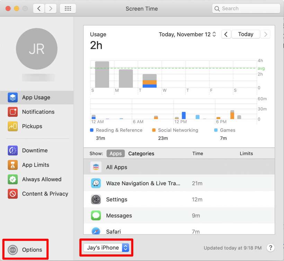This screenshot has height=261, width=284.
Task: Click Monday's bar in weekly chart
Action: 126,79
